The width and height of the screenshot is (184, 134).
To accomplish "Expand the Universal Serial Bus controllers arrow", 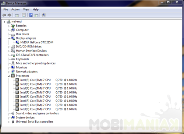I will tap(9, 122).
